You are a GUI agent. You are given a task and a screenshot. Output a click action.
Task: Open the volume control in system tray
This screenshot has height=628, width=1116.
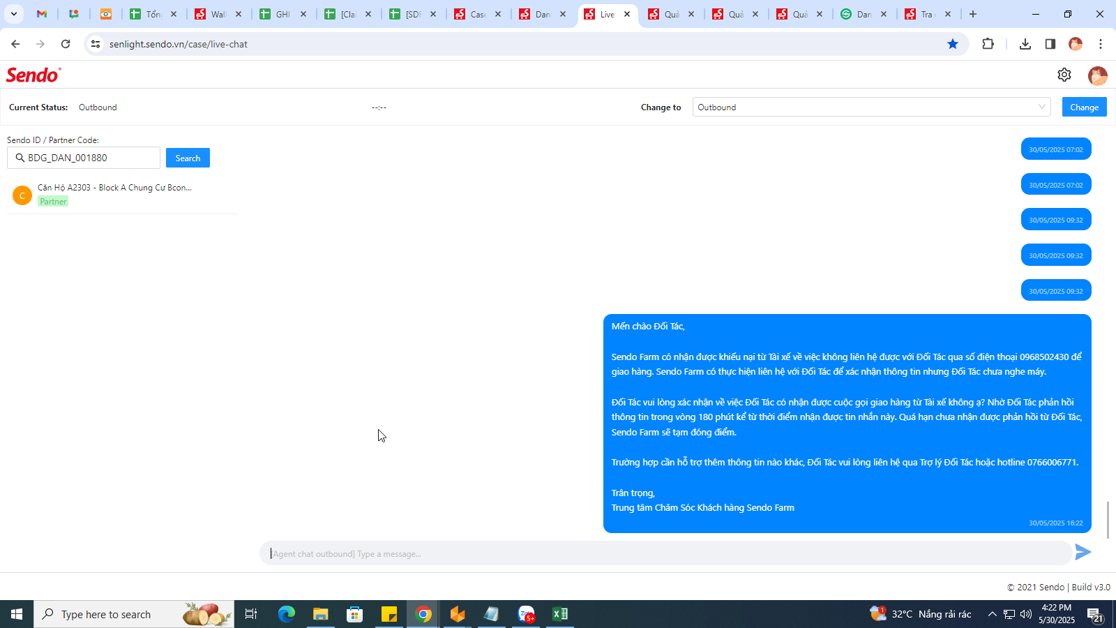pos(1026,614)
